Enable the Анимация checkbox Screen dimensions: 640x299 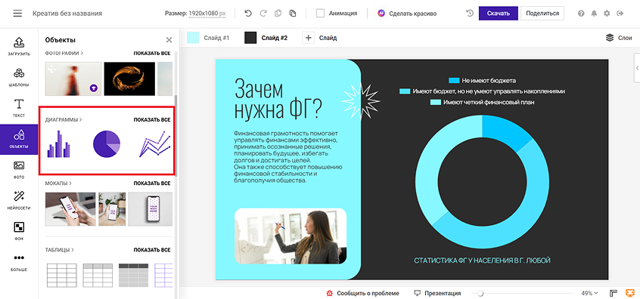[x=321, y=14]
